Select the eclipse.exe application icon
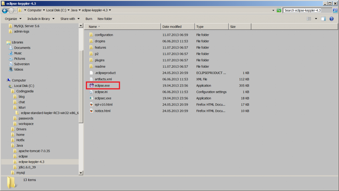The height and width of the screenshot is (191, 339). [x=91, y=85]
